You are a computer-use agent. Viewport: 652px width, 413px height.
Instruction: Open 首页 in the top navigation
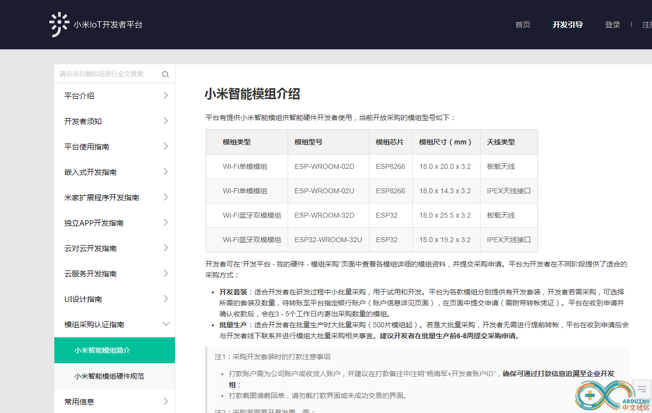pos(523,25)
